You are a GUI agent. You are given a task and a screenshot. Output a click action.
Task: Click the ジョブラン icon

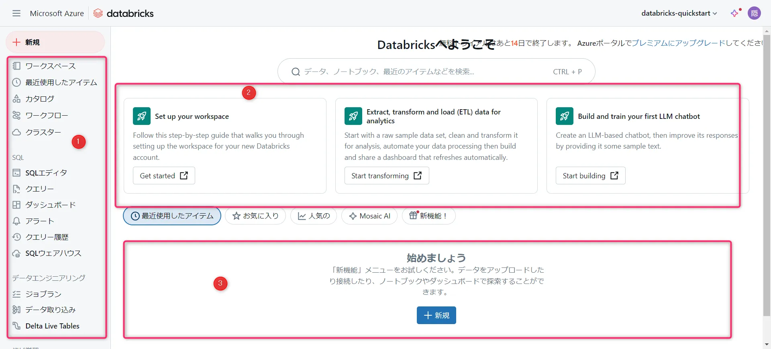click(16, 294)
